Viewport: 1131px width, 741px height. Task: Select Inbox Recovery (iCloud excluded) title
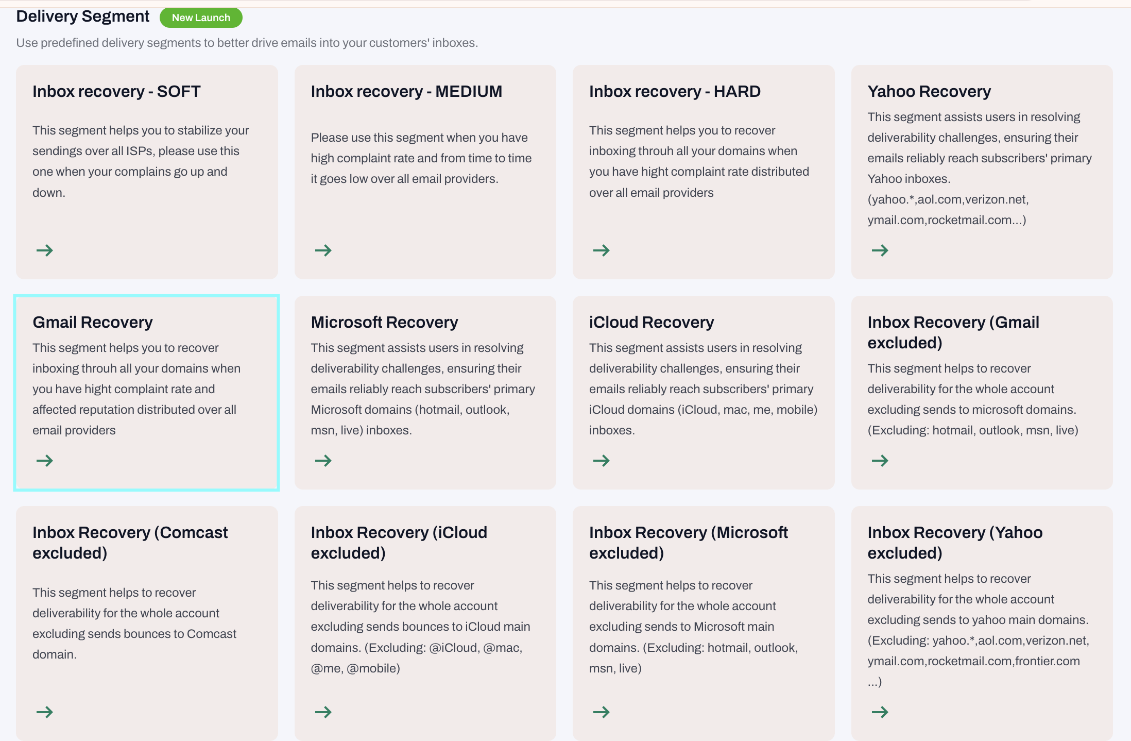pyautogui.click(x=399, y=543)
